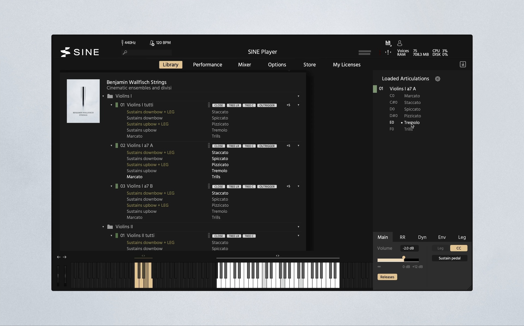Screen dimensions: 524x326
Task: Click the microphone icon for Violins I tutti
Action: coord(209,105)
